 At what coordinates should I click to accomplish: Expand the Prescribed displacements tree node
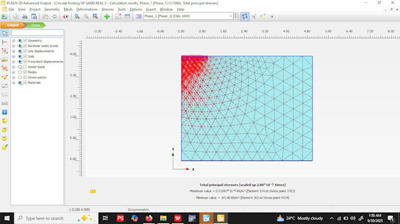14,62
